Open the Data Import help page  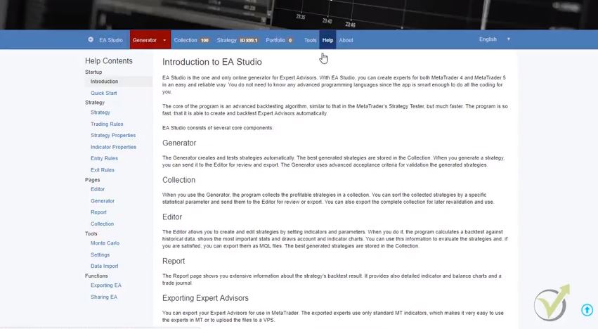coord(104,266)
